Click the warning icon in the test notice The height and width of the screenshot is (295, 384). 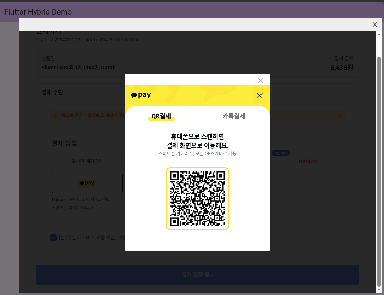(56, 115)
